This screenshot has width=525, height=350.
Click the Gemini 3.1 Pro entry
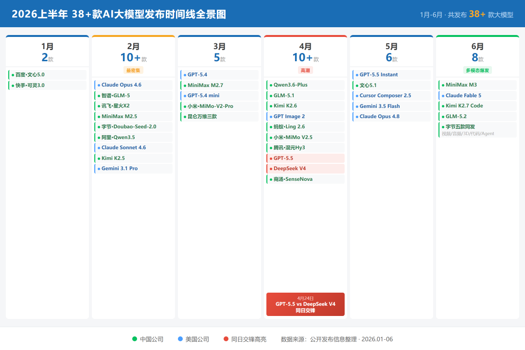(133, 169)
